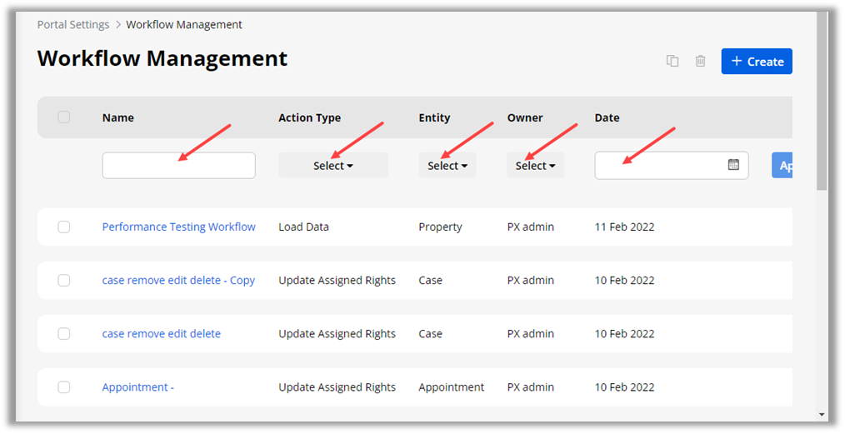This screenshot has height=434, width=845.
Task: Toggle the select-all header checkbox
Action: click(x=64, y=117)
